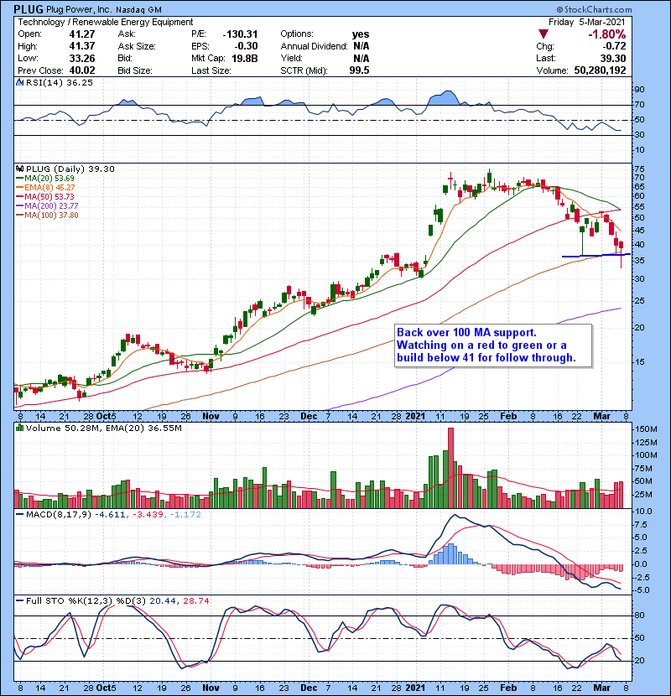Click the tallest red volume bar in January
Screen dimensions: 671x696
point(450,468)
